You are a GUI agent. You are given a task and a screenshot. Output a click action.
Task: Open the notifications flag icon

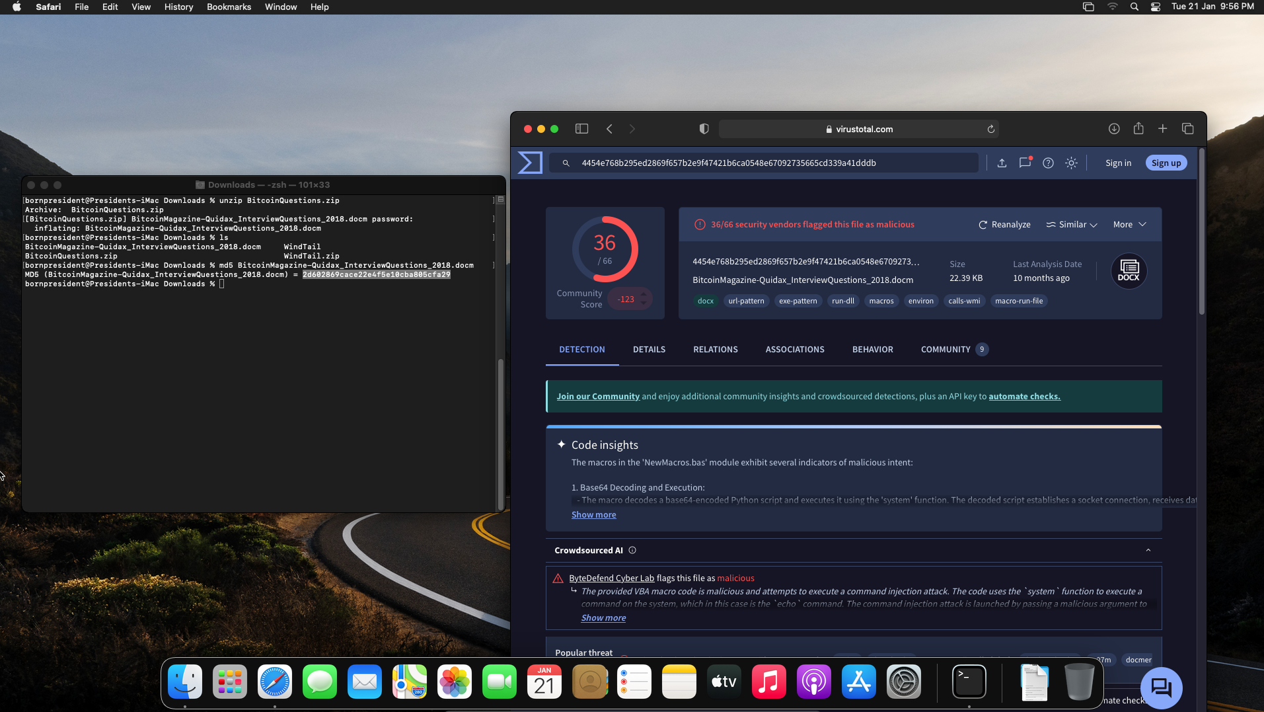1025,163
